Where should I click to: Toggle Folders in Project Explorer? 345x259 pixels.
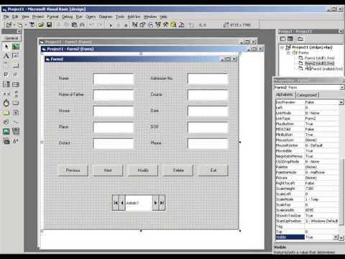(x=300, y=39)
